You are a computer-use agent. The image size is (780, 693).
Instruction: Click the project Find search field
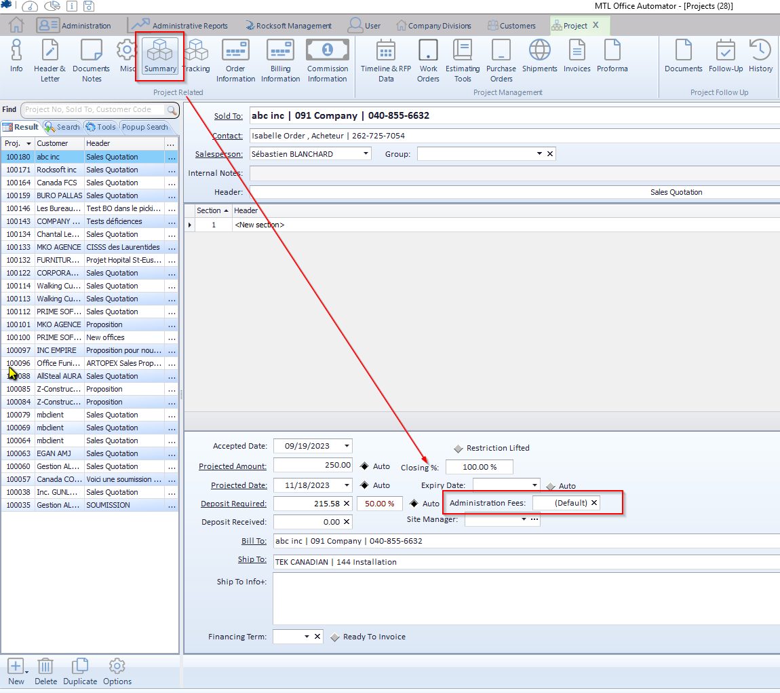pyautogui.click(x=95, y=110)
